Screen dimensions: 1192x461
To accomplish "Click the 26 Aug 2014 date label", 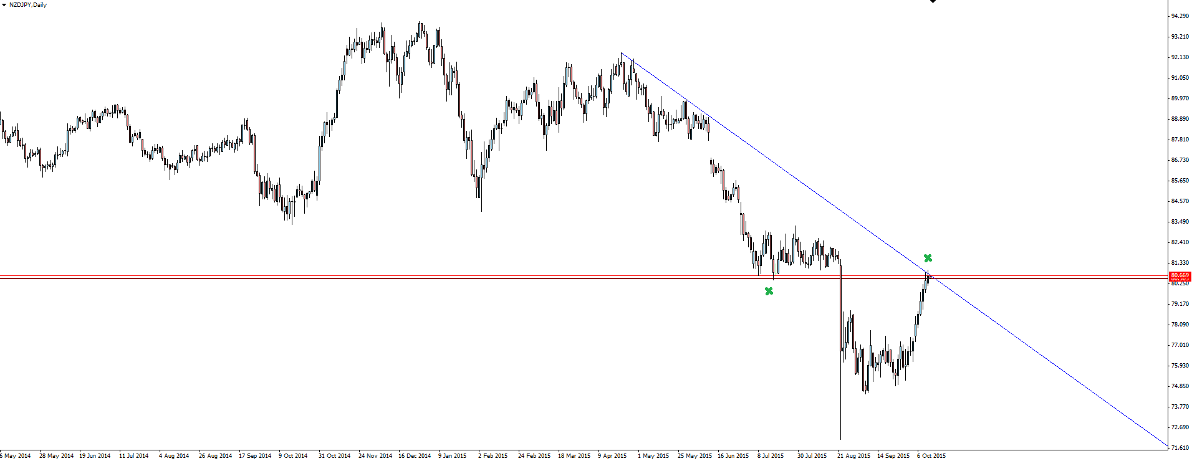I will pyautogui.click(x=215, y=456).
